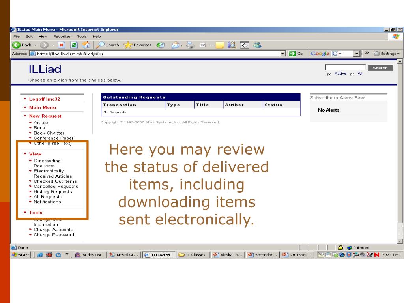Click the diamond-shaped toolbar icon
404x303 pixels.
pyautogui.click(x=245, y=45)
